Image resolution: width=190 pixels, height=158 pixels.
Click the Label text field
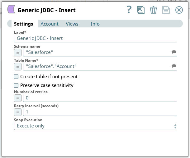(95, 38)
